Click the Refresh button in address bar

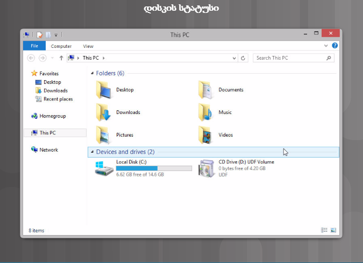click(x=244, y=58)
